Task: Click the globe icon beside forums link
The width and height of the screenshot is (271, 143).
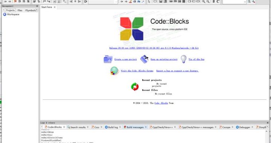Action: click(x=114, y=71)
